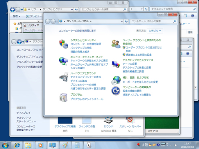Viewport: 199px width, 149px height.
Task: Open Windows Media Player taskbar icon
Action: pos(40,145)
